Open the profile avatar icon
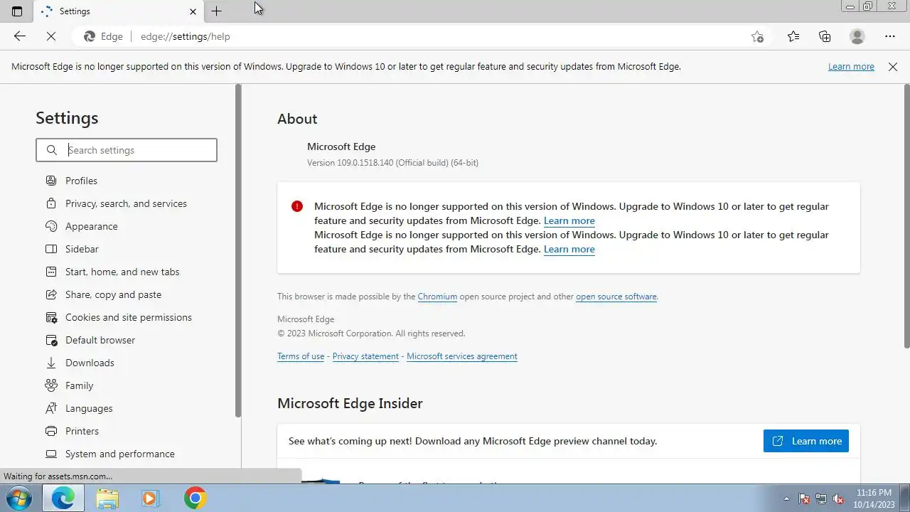Image resolution: width=910 pixels, height=512 pixels. 857,36
